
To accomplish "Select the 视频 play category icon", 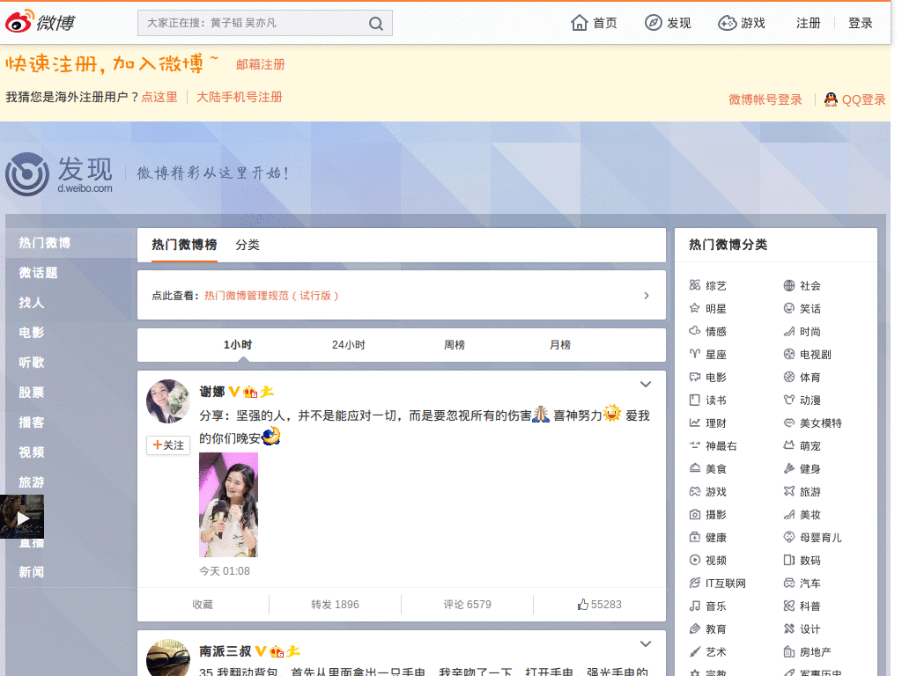I will pyautogui.click(x=695, y=560).
